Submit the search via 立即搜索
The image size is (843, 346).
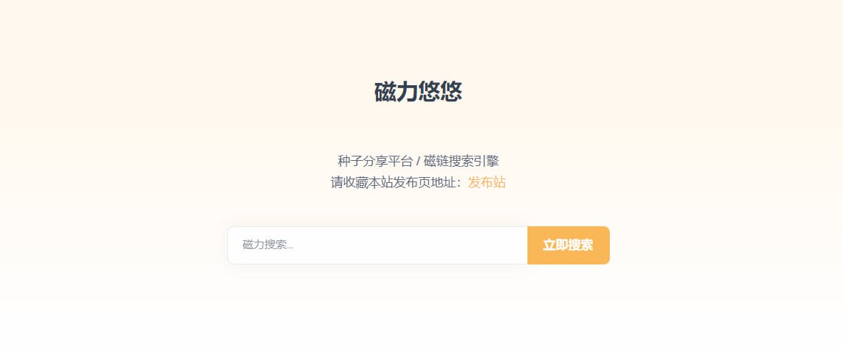569,245
